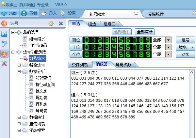Image resolution: width=196 pixels, height=138 pixels.
Task: Open the 功能 toolbar button
Action: point(9,13)
